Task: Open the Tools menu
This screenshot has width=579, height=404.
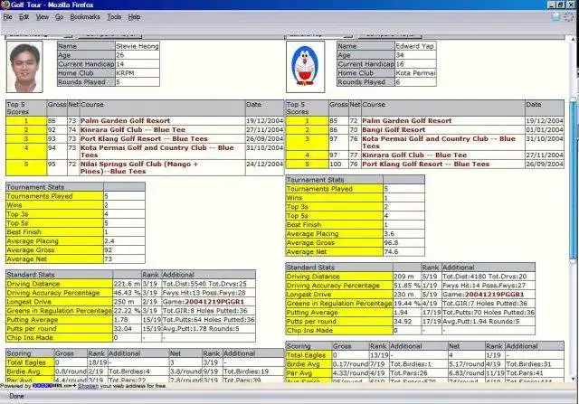Action: [x=114, y=17]
